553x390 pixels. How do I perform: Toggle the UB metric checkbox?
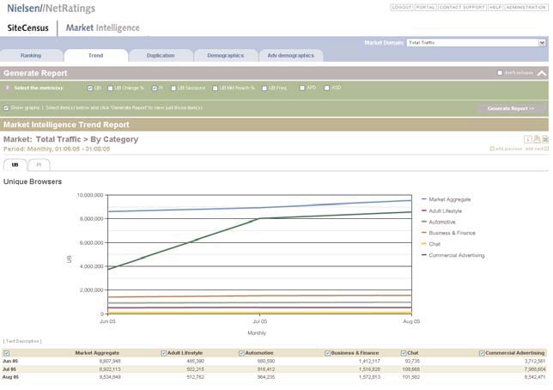point(90,88)
